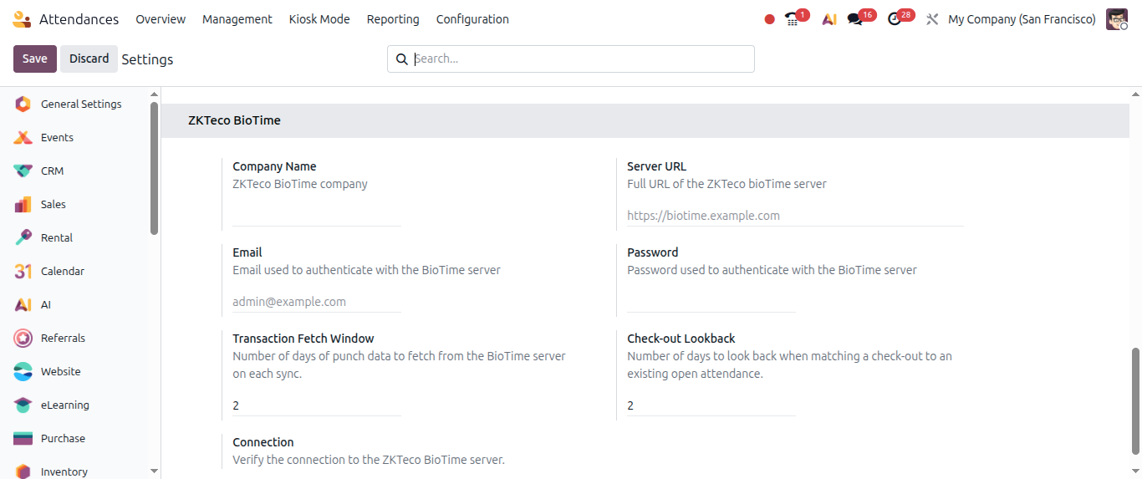Open the Reporting menu

393,19
